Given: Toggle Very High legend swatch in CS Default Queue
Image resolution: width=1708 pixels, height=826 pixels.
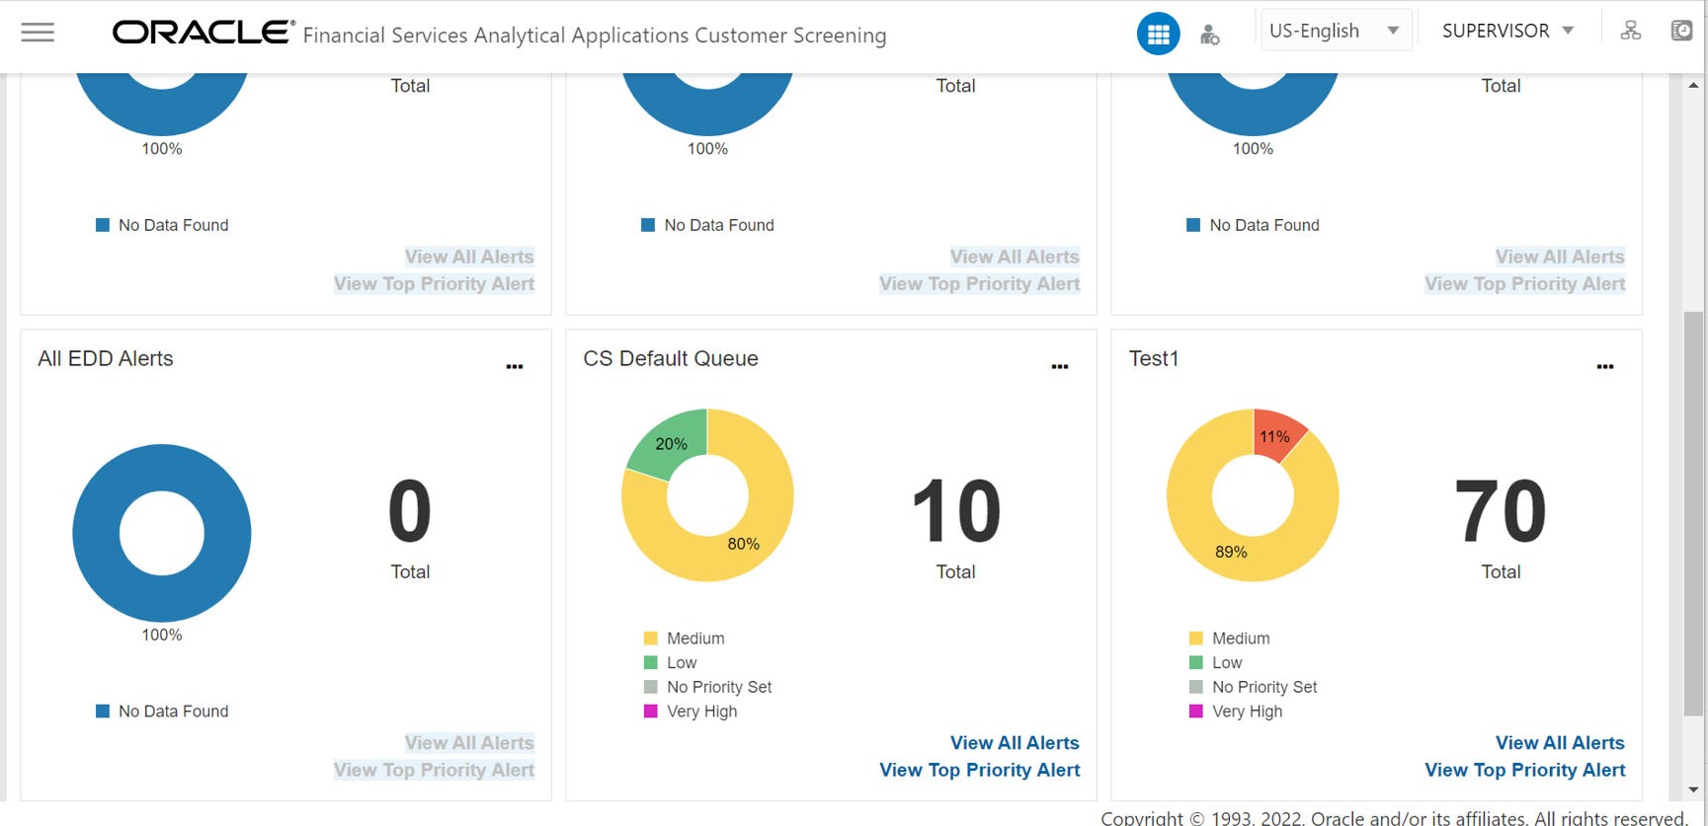Looking at the screenshot, I should coord(650,712).
